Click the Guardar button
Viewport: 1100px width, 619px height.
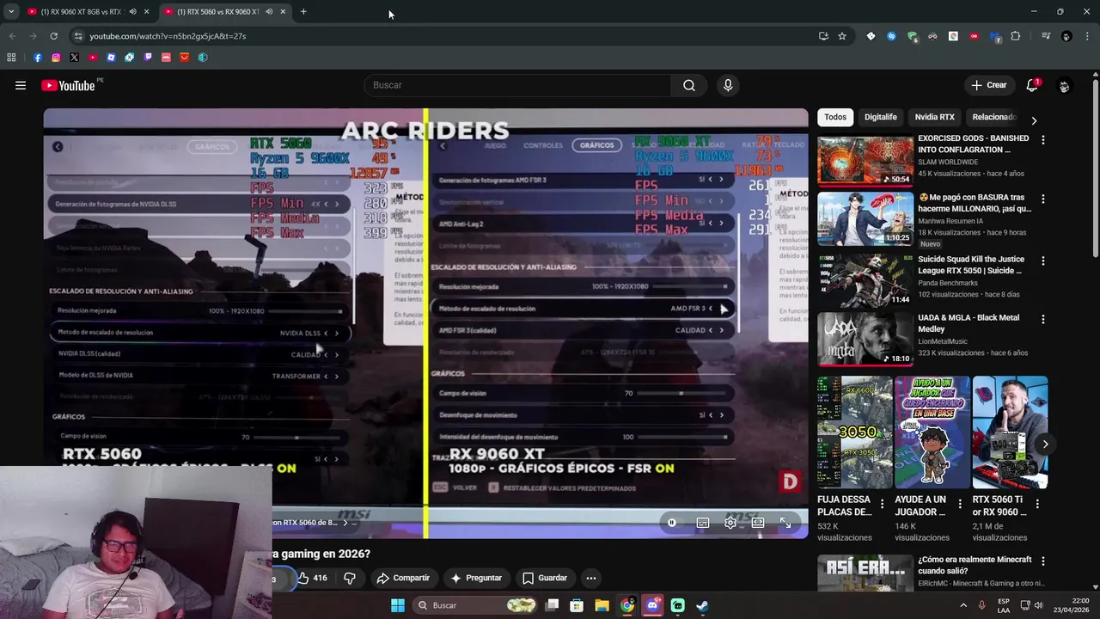coord(545,578)
